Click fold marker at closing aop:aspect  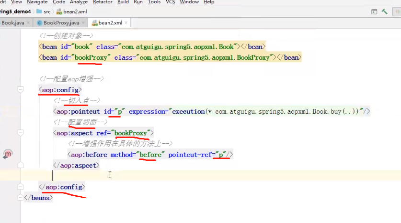pos(21,165)
